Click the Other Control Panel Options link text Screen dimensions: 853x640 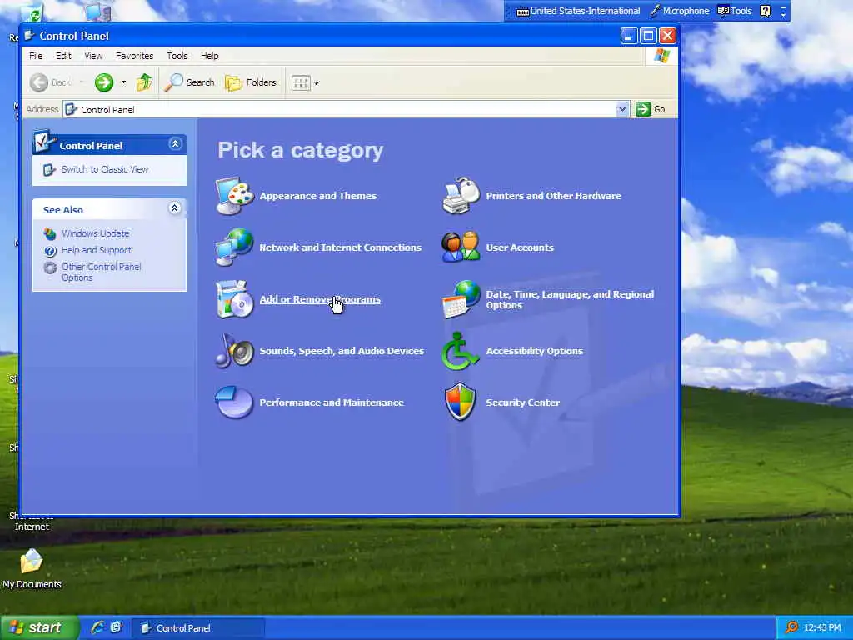pos(101,272)
